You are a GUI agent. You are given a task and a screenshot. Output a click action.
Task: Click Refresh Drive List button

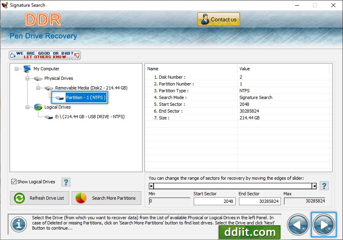(40, 198)
